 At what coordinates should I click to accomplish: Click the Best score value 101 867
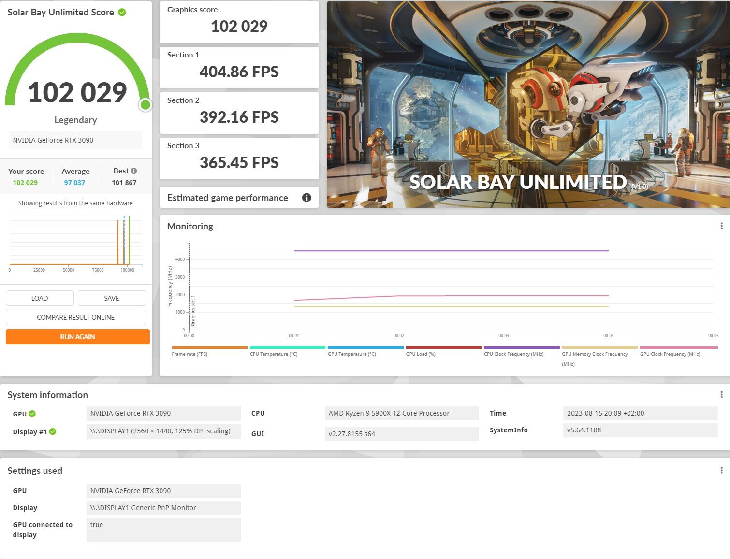pos(124,183)
